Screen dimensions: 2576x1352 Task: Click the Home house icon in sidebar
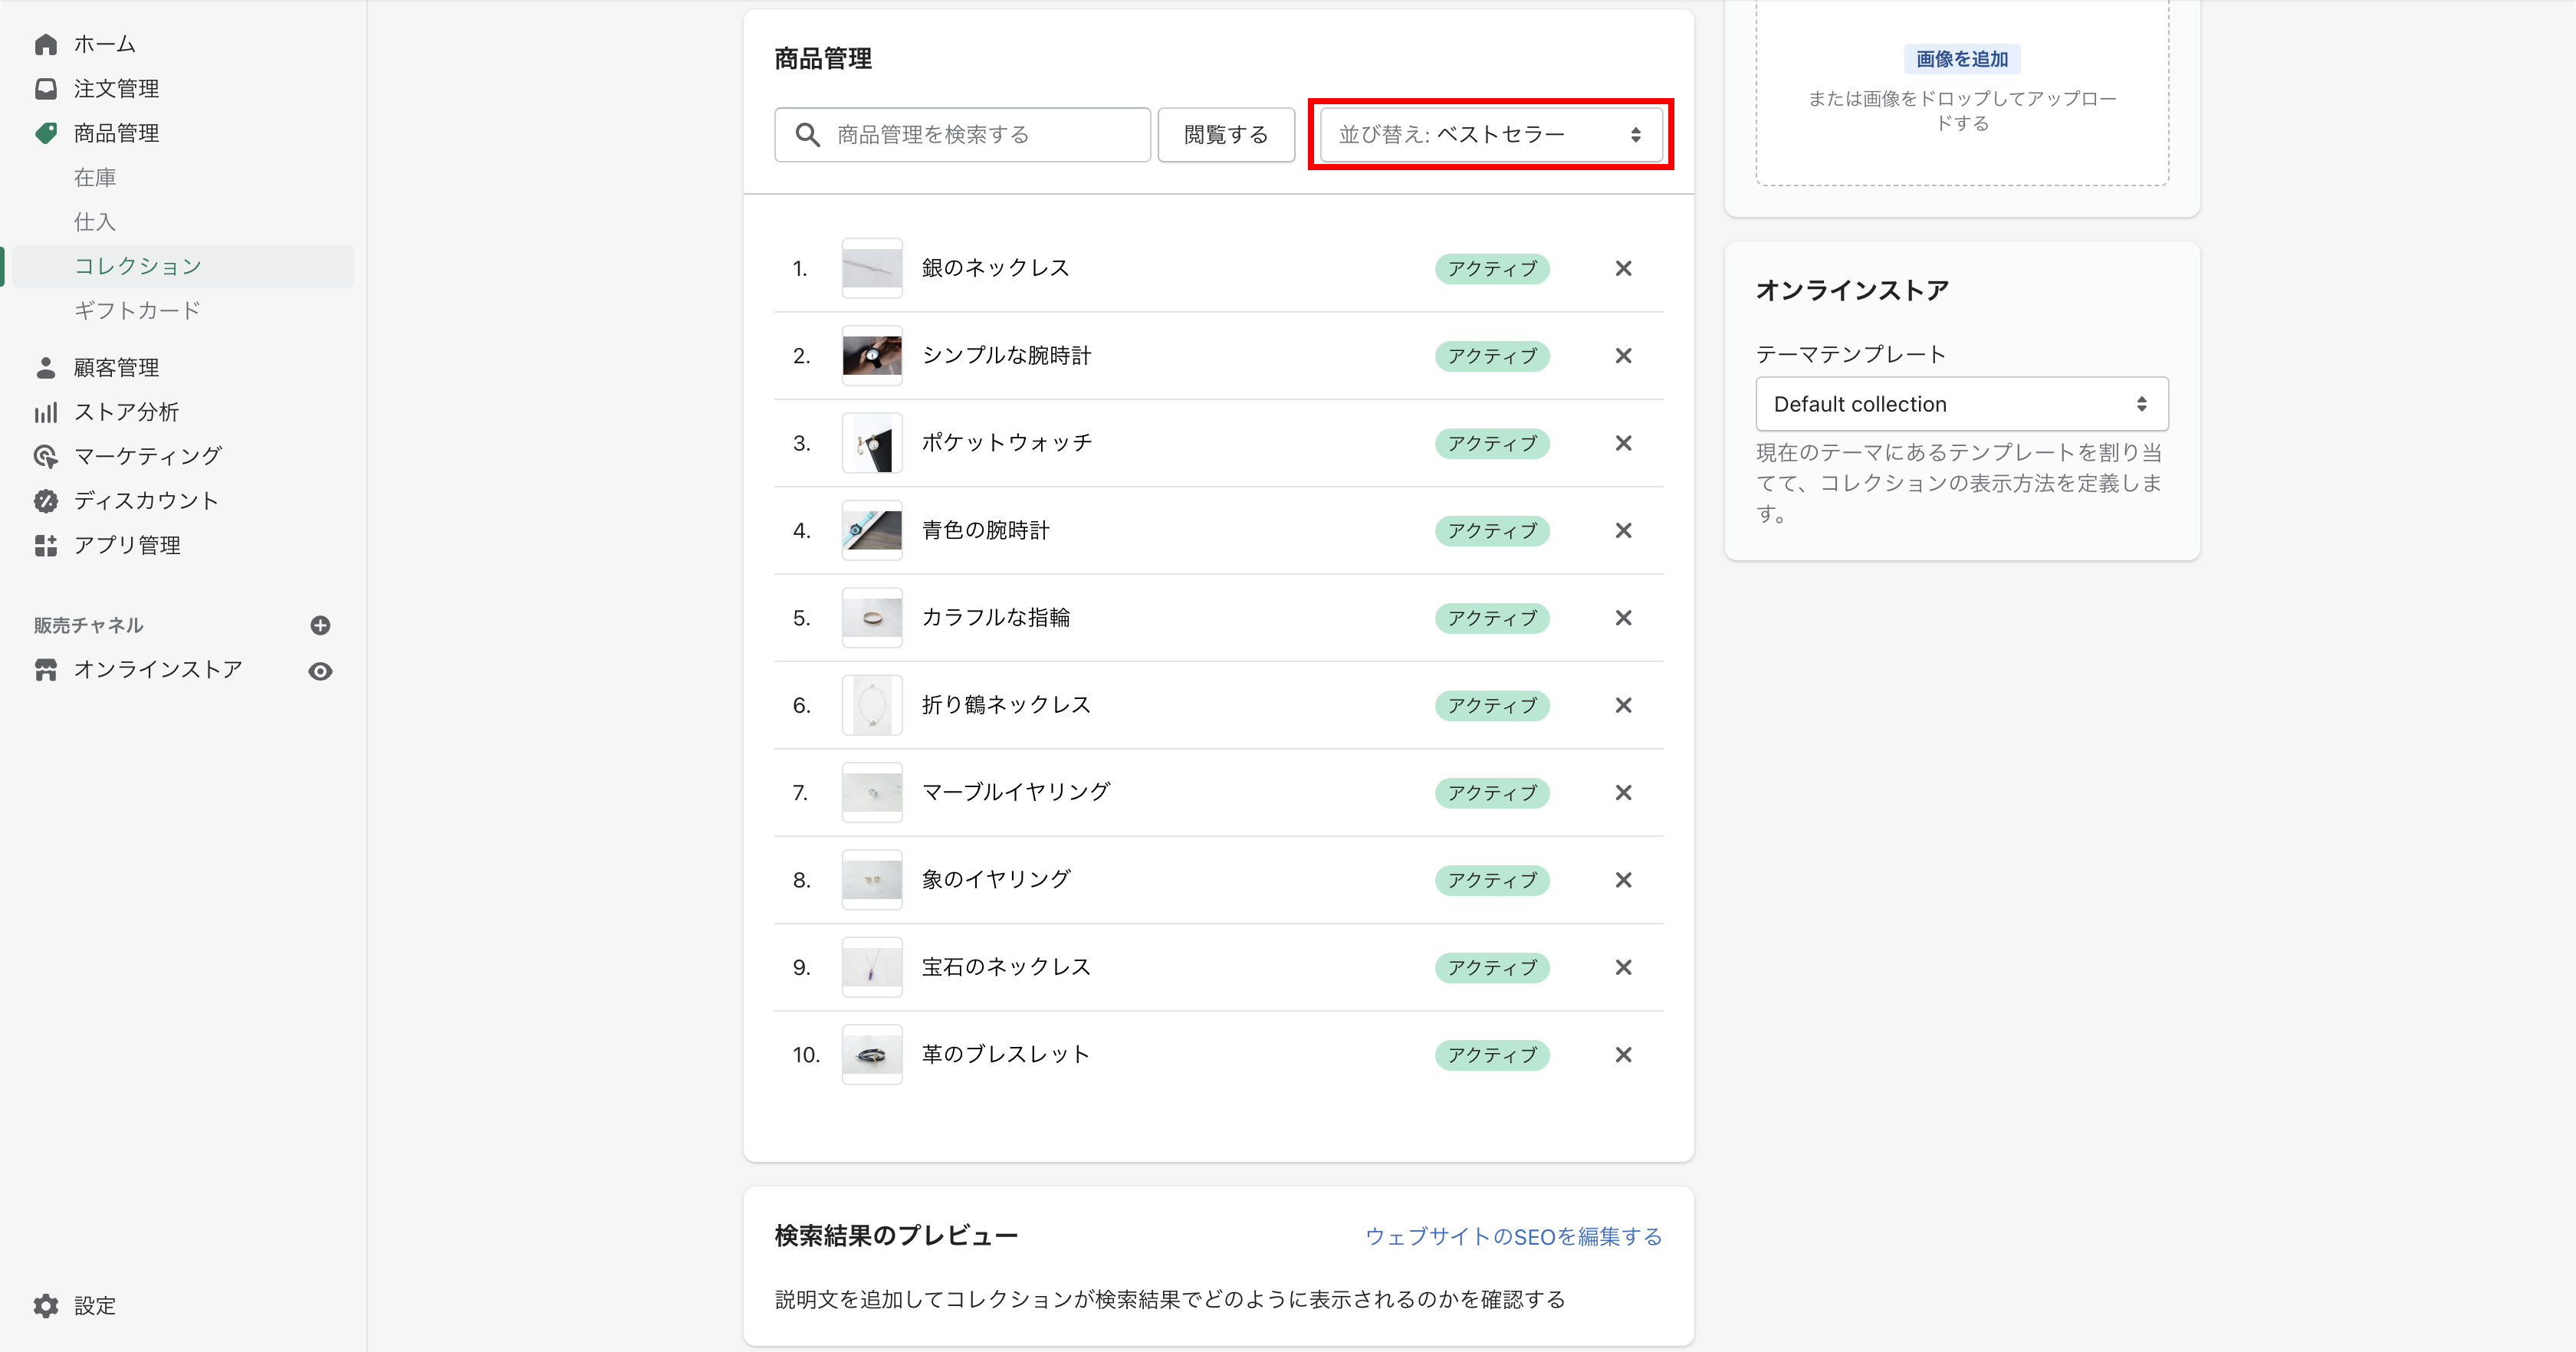[45, 44]
